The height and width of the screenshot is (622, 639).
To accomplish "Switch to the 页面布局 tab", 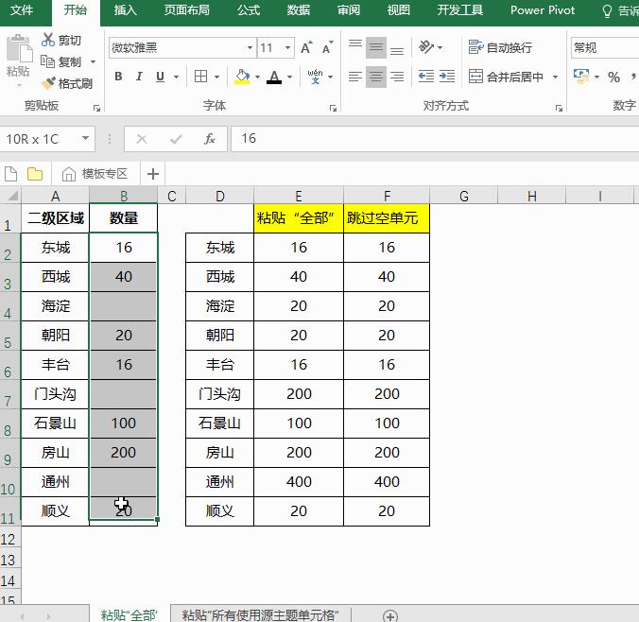I will [x=186, y=10].
